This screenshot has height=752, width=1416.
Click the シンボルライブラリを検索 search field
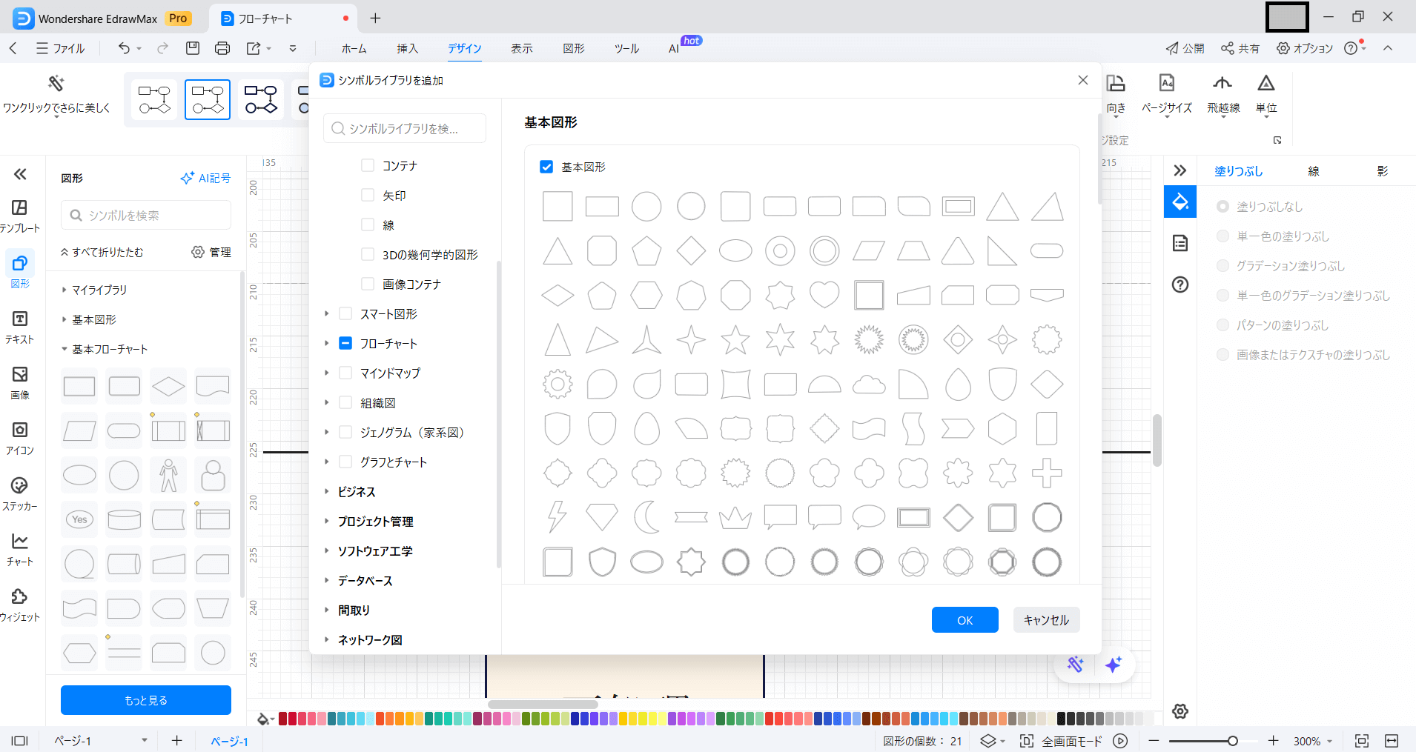405,128
